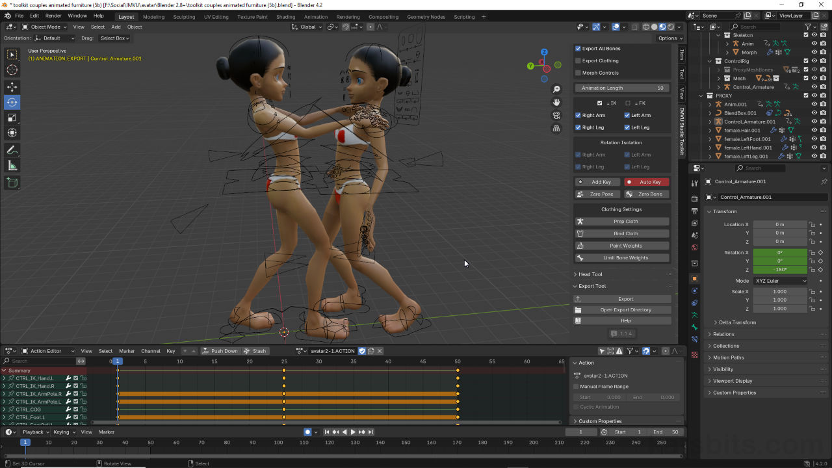Lock the Location X property

tap(812, 224)
